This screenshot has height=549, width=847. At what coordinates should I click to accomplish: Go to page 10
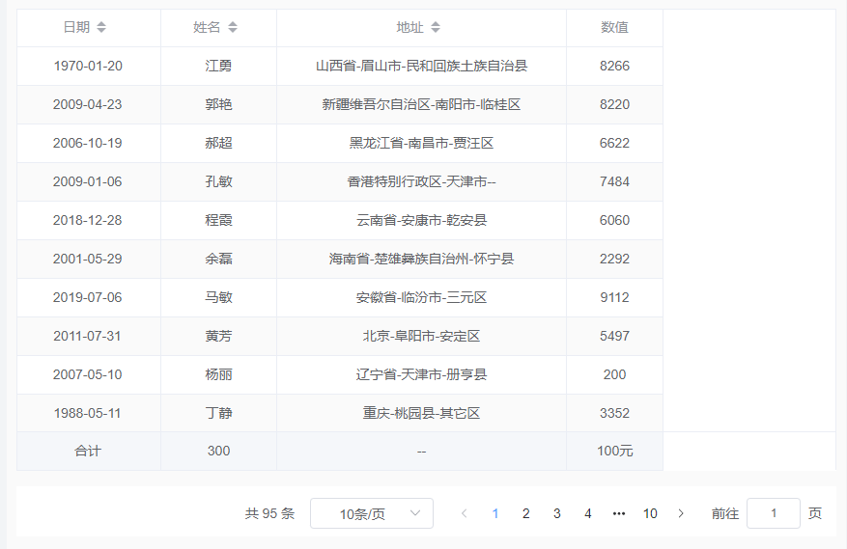point(650,513)
